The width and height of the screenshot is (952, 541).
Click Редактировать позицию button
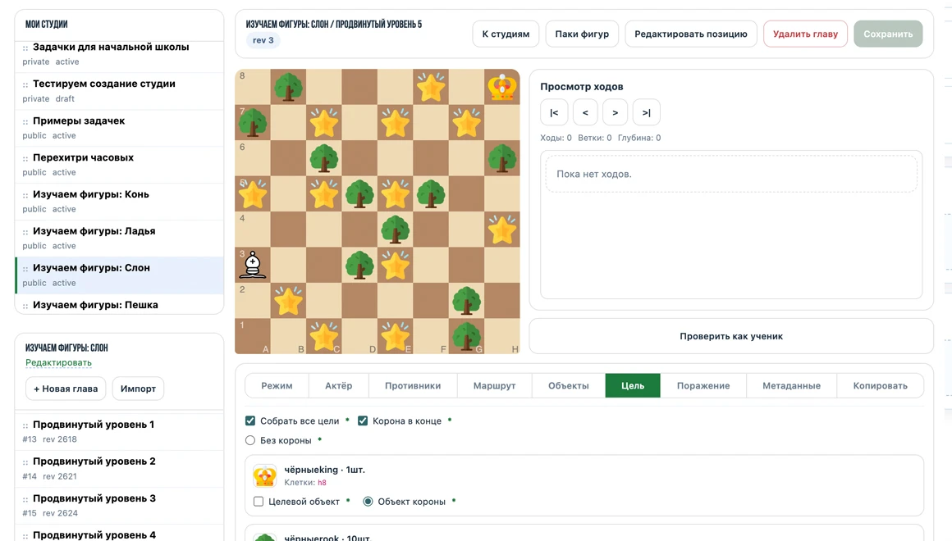(691, 34)
